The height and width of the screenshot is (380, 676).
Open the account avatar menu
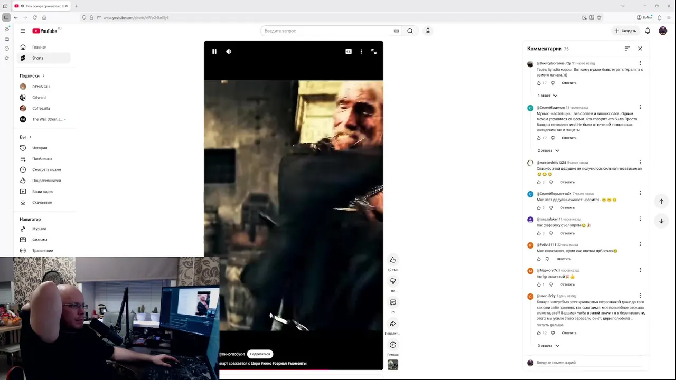click(x=663, y=31)
